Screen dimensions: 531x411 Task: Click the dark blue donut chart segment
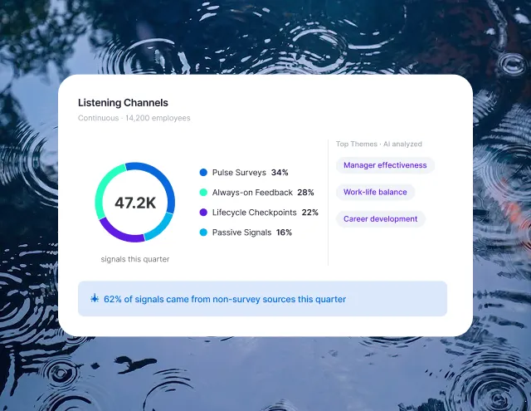(x=165, y=181)
